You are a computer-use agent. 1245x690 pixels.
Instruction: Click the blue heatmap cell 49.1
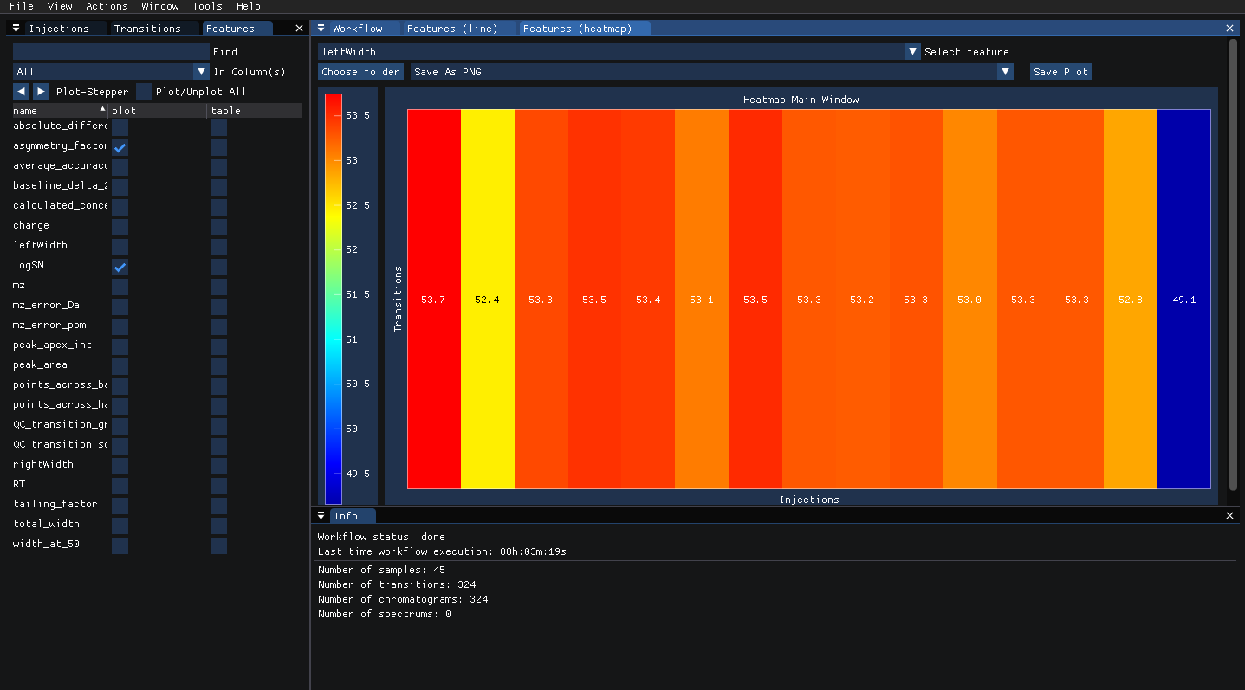tap(1183, 300)
